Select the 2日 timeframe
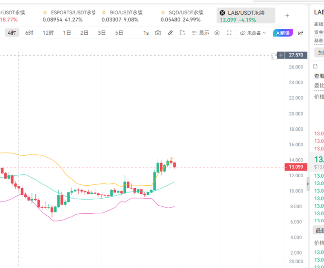 84,33
